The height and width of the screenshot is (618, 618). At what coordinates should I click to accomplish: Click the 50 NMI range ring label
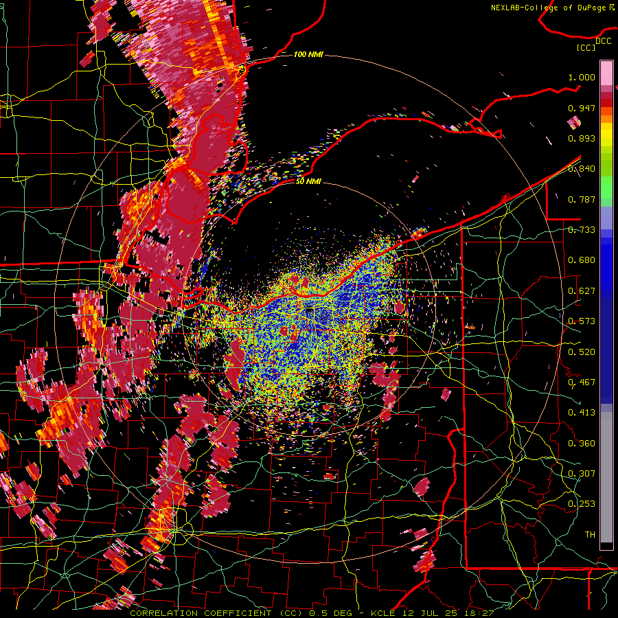(x=308, y=182)
